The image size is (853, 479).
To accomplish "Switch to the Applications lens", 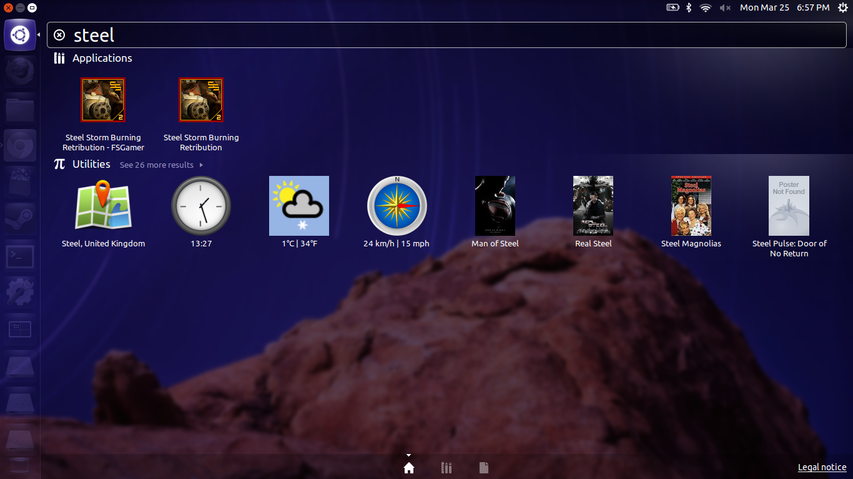I will pyautogui.click(x=446, y=467).
